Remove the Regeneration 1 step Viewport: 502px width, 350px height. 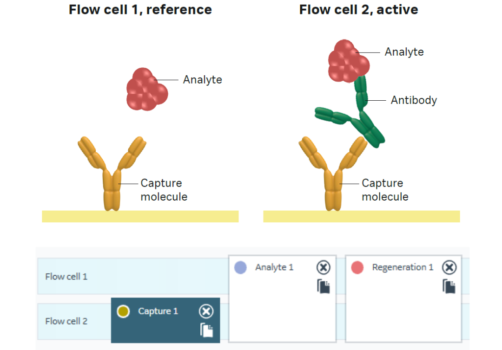(449, 267)
